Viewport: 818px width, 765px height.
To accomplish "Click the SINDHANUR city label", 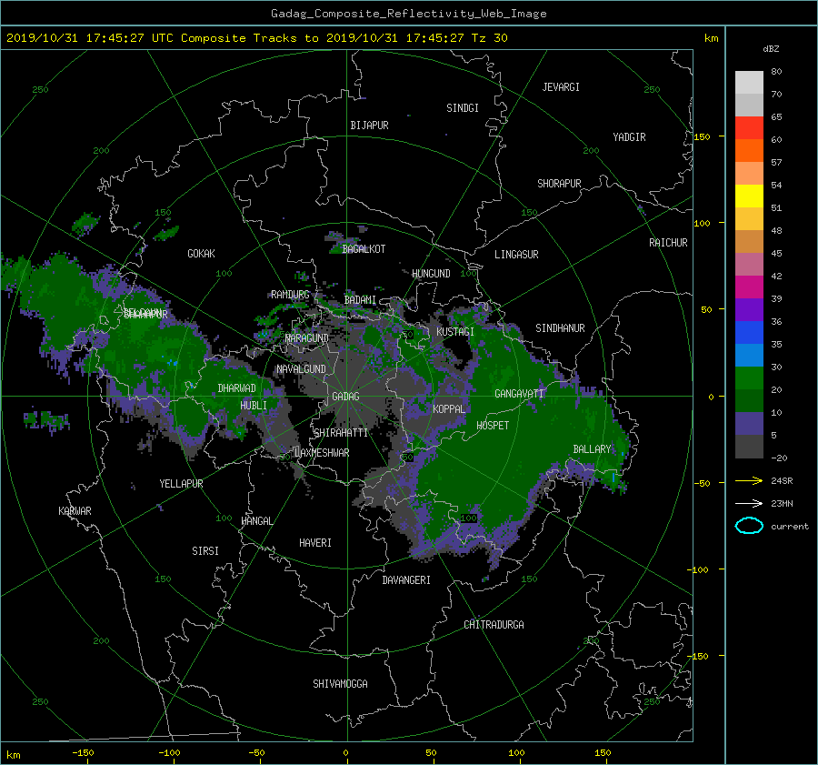I will coord(560,328).
